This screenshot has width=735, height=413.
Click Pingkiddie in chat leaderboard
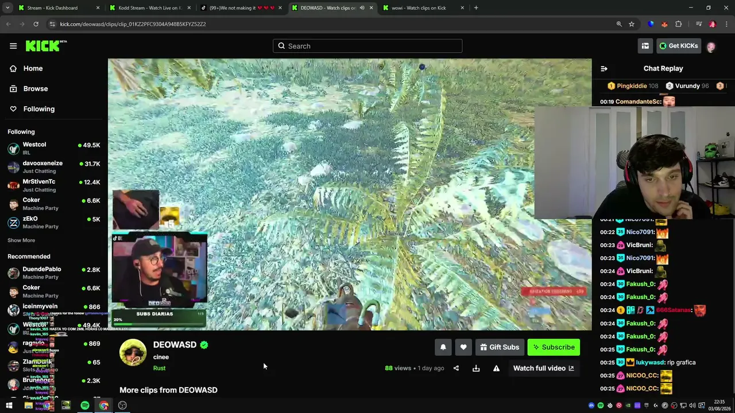632,86
